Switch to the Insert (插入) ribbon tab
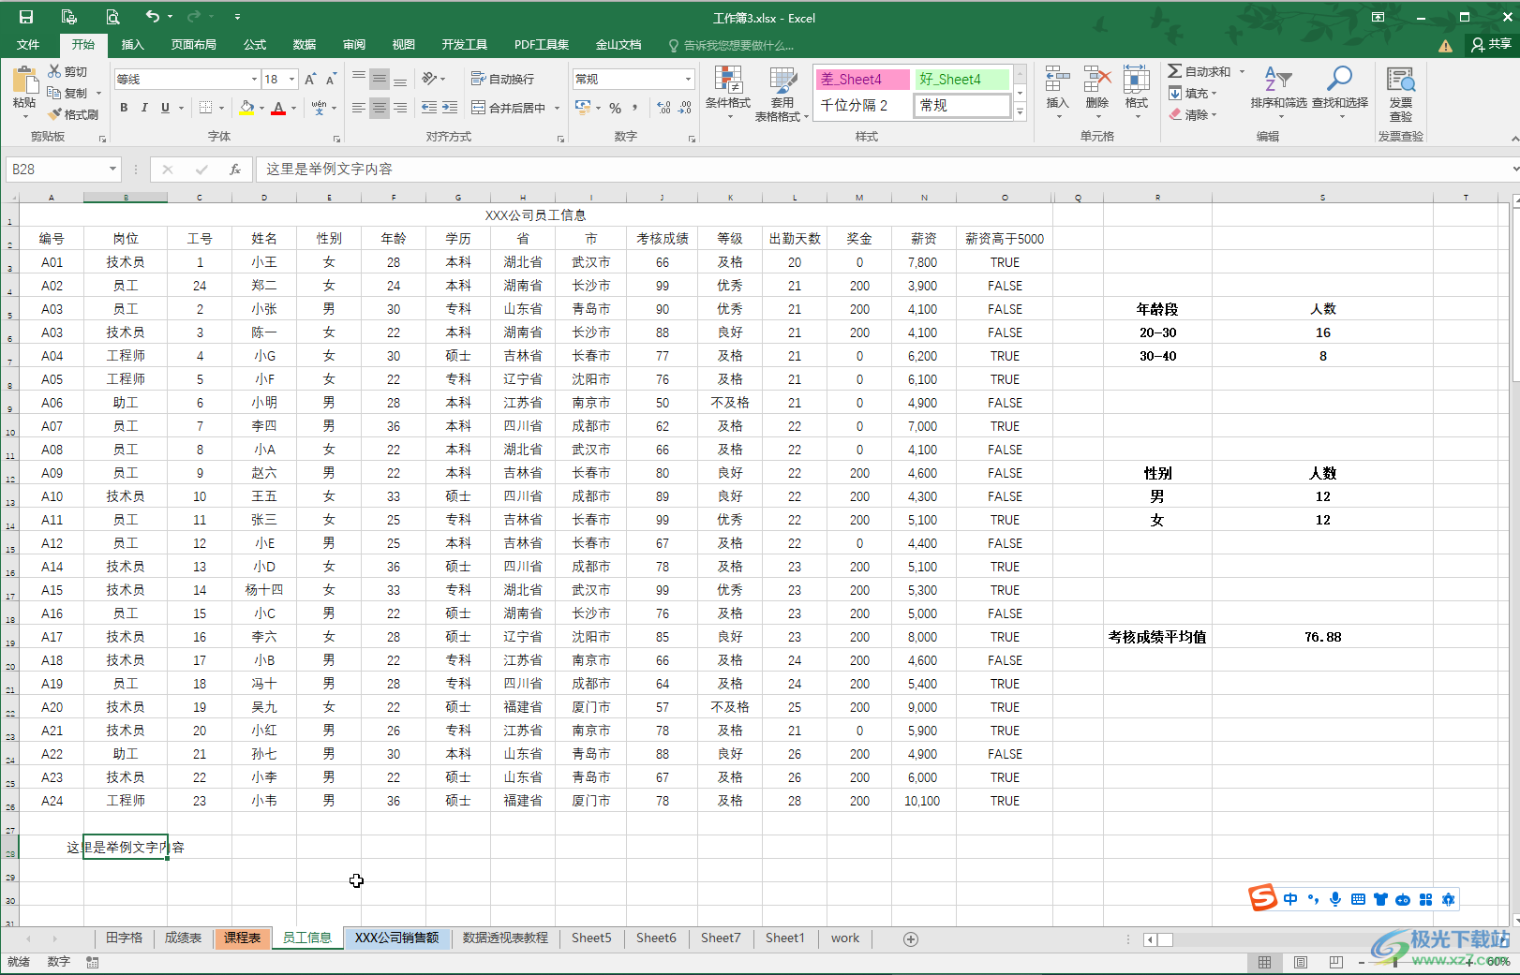1520x975 pixels. (133, 44)
